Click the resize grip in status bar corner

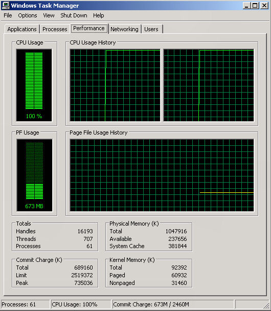(266, 305)
